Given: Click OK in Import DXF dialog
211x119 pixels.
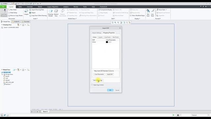Looking at the screenshot, I should [110, 90].
